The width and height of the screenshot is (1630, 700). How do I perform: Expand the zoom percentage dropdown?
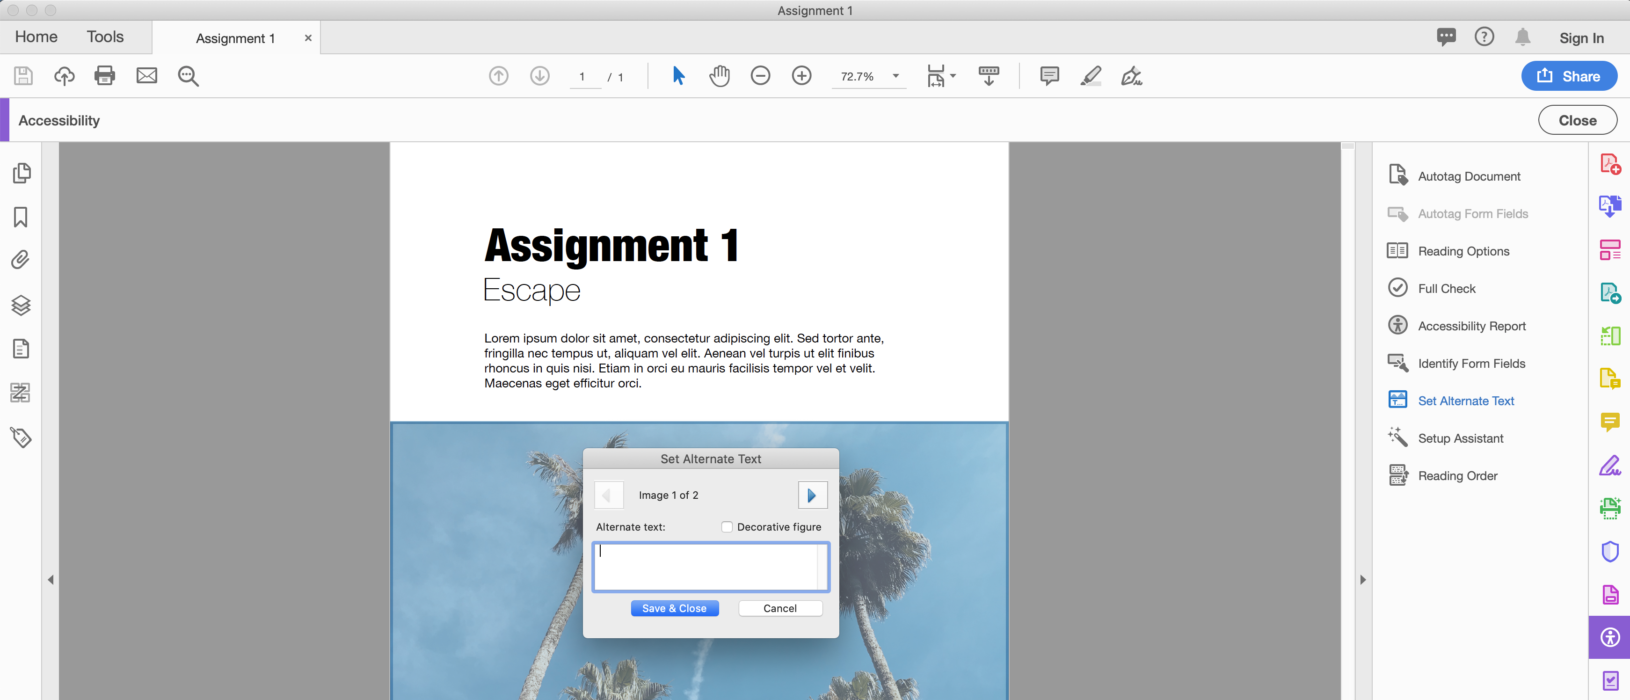coord(895,76)
